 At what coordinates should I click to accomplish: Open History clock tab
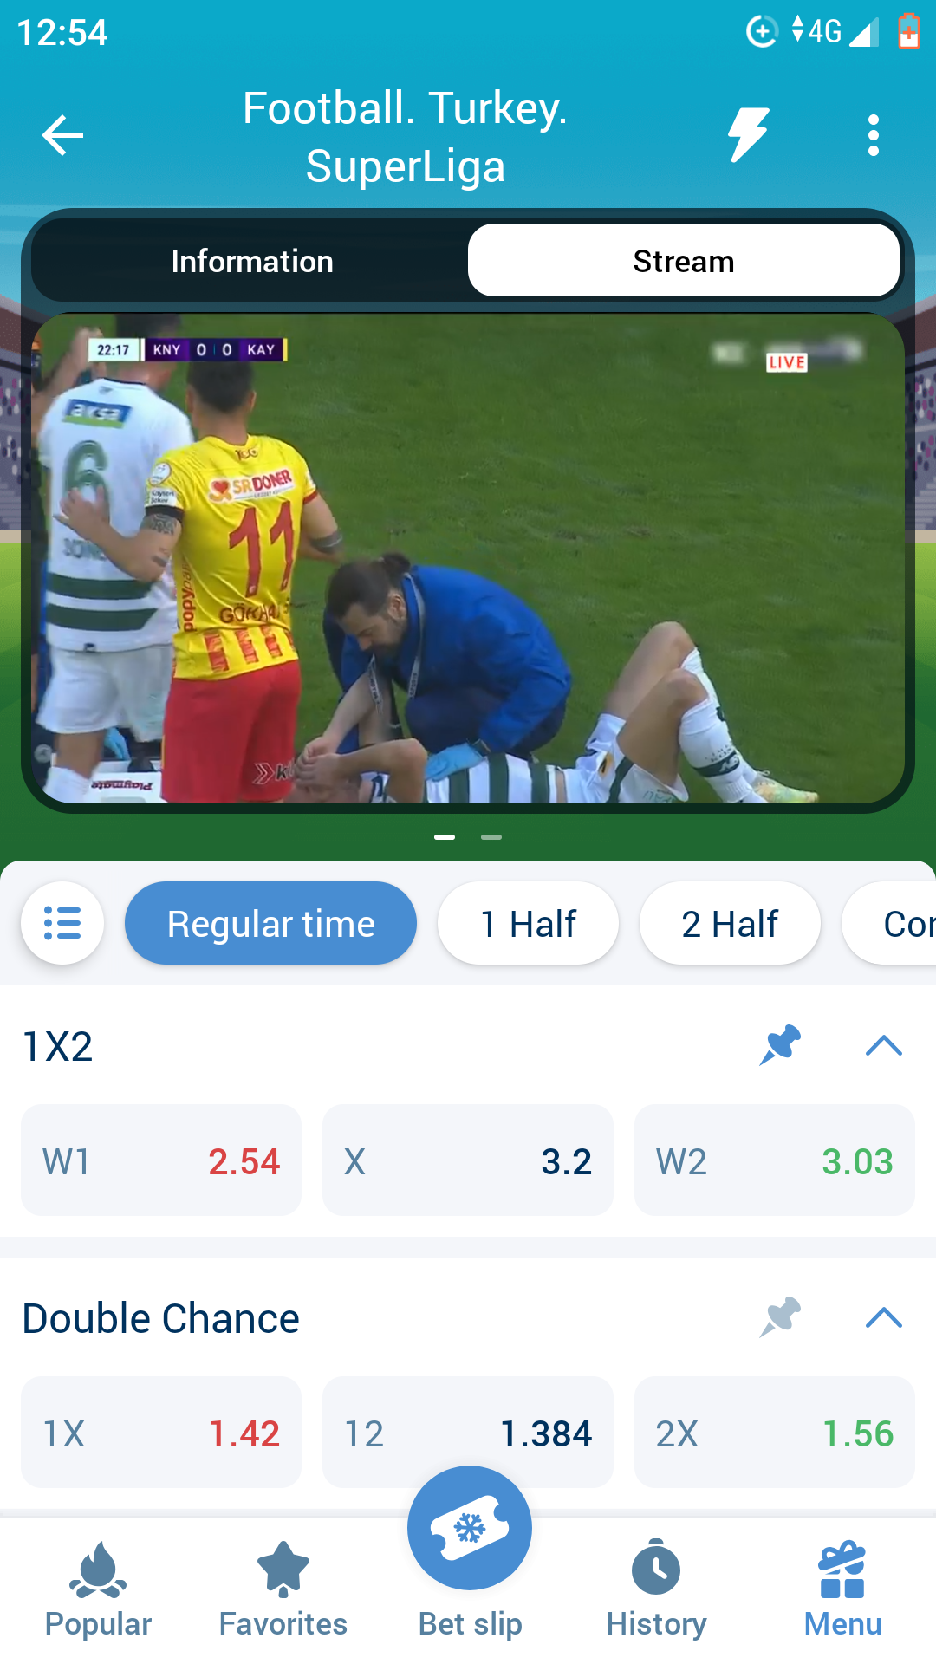click(x=656, y=1591)
